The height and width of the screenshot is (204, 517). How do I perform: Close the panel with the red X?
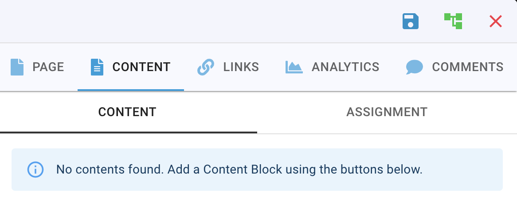pos(495,21)
